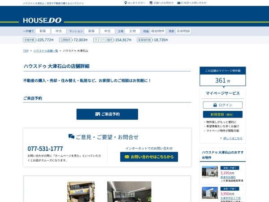Click the 3,195万円 property thumbnail
The height and width of the screenshot is (202, 269).
tap(210, 172)
